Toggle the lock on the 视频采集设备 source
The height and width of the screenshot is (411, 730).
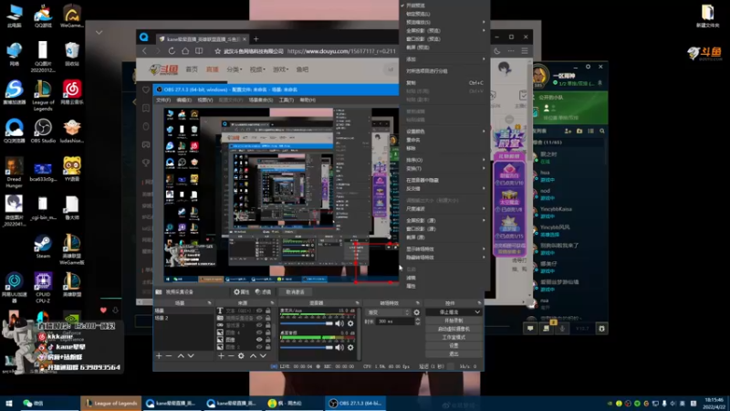pos(267,318)
